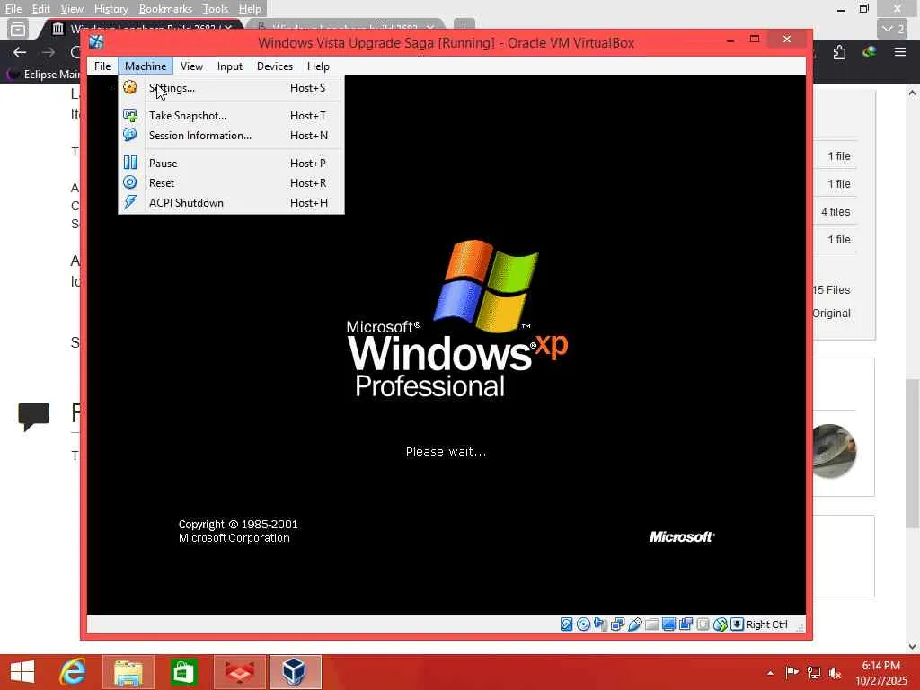Open the Windows Start button
Screen dimensions: 920x690
click(x=22, y=672)
